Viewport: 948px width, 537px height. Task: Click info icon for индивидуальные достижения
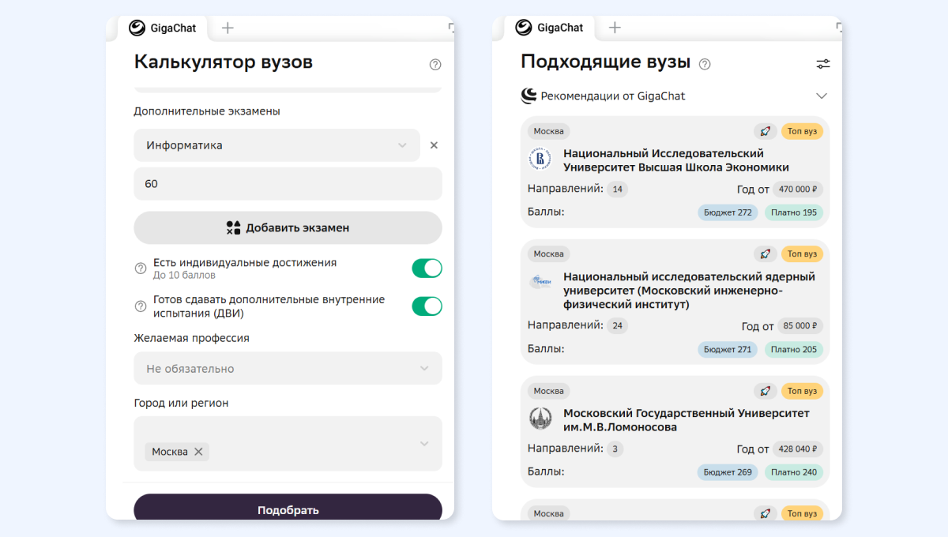141,268
